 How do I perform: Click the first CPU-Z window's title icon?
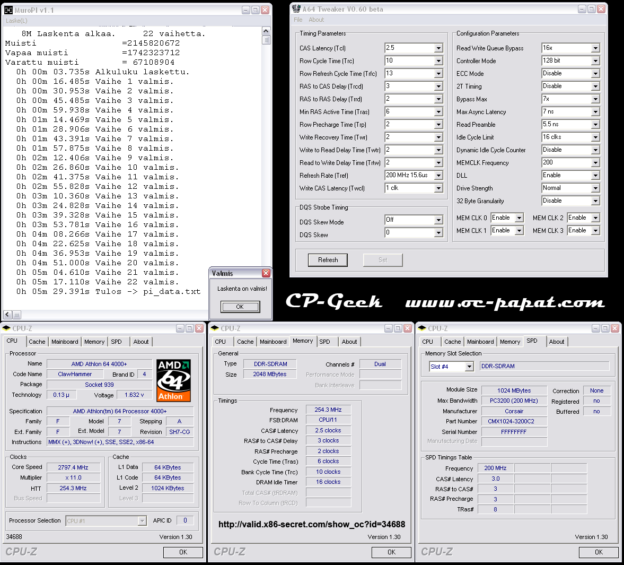[6, 328]
